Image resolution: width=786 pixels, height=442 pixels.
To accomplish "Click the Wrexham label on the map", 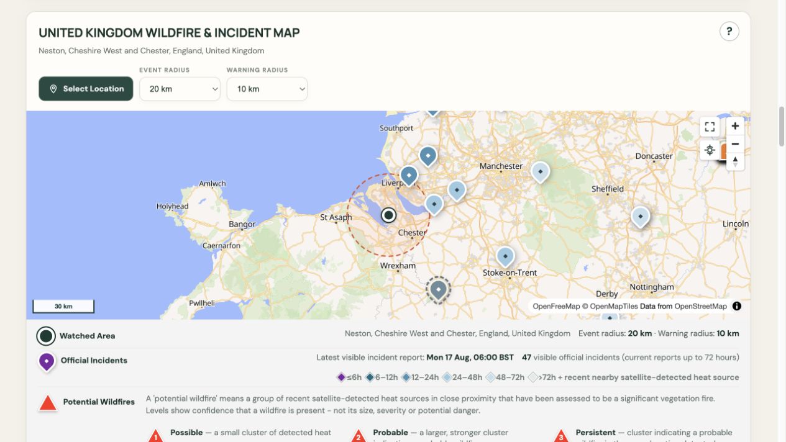I will pyautogui.click(x=398, y=266).
